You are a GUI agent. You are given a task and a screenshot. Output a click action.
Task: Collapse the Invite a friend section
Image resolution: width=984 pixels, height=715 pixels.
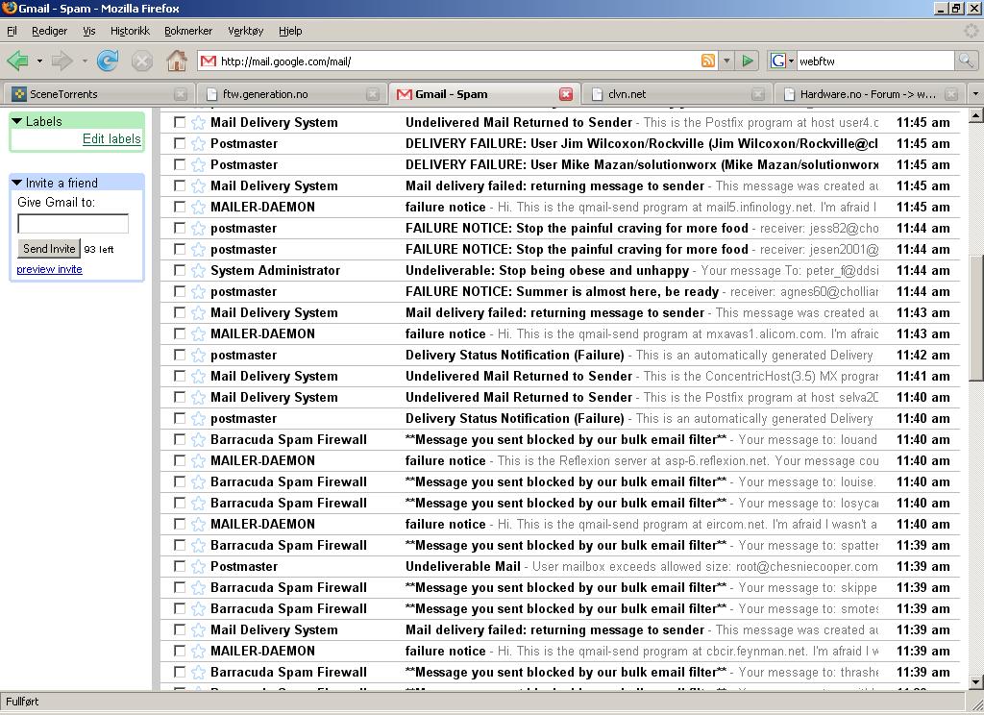click(x=17, y=183)
